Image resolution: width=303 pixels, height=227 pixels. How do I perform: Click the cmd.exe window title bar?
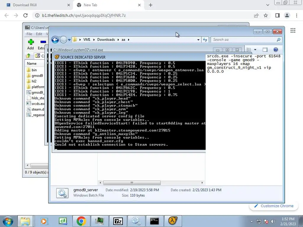131,50
